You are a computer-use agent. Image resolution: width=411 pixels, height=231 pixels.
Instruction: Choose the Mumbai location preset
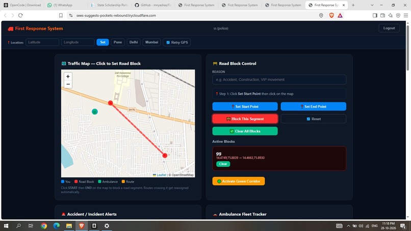click(x=151, y=42)
